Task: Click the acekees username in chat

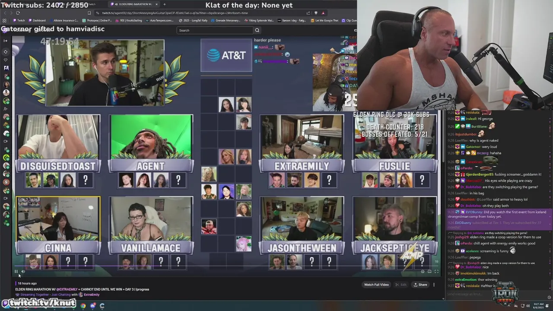Action: (472, 251)
